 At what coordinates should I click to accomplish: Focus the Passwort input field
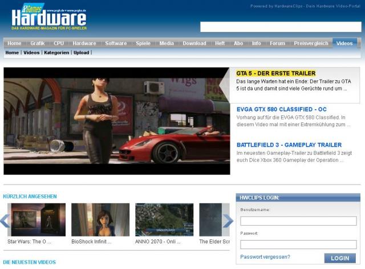[x=298, y=245]
